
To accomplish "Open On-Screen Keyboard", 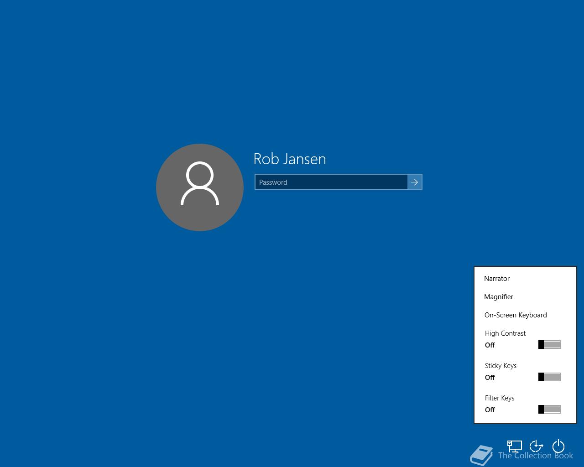I will click(516, 315).
